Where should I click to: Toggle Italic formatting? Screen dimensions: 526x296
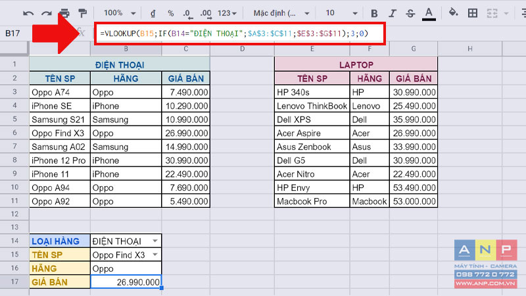[392, 13]
